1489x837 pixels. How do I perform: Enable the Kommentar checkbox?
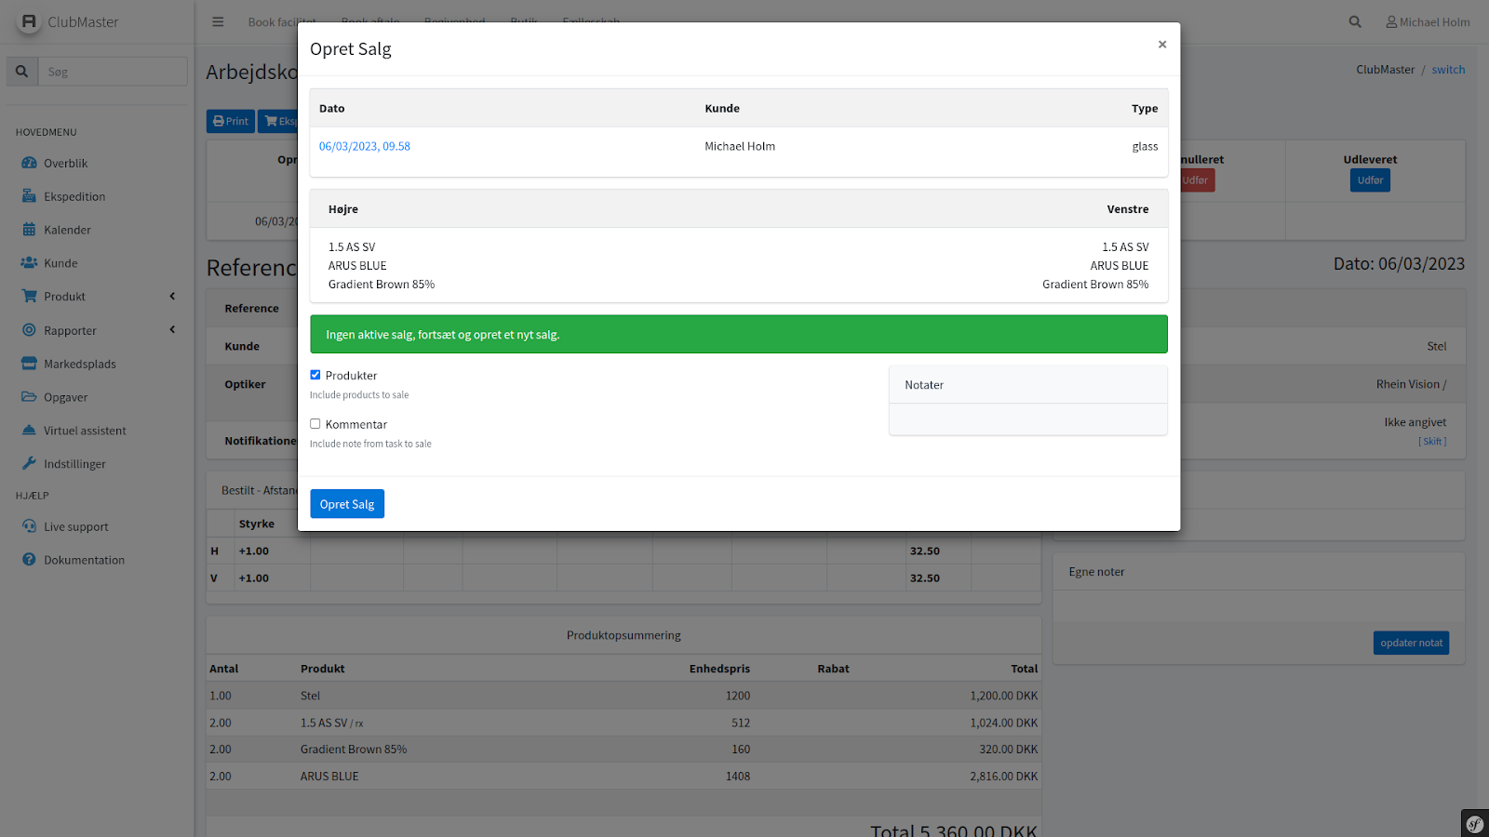315,424
